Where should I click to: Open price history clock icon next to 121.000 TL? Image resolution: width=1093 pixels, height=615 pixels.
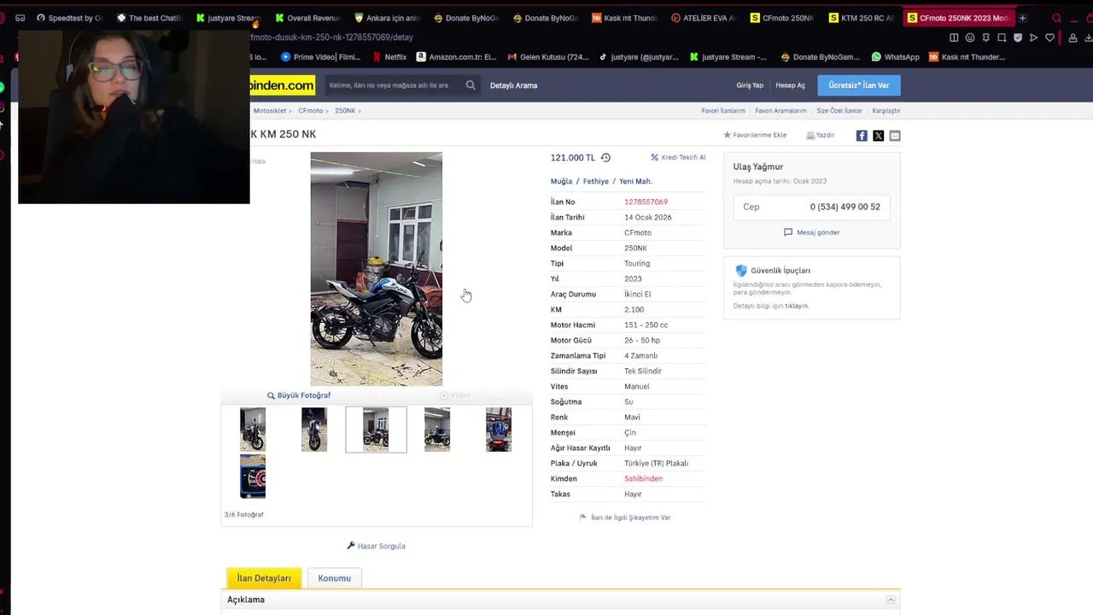pyautogui.click(x=605, y=157)
